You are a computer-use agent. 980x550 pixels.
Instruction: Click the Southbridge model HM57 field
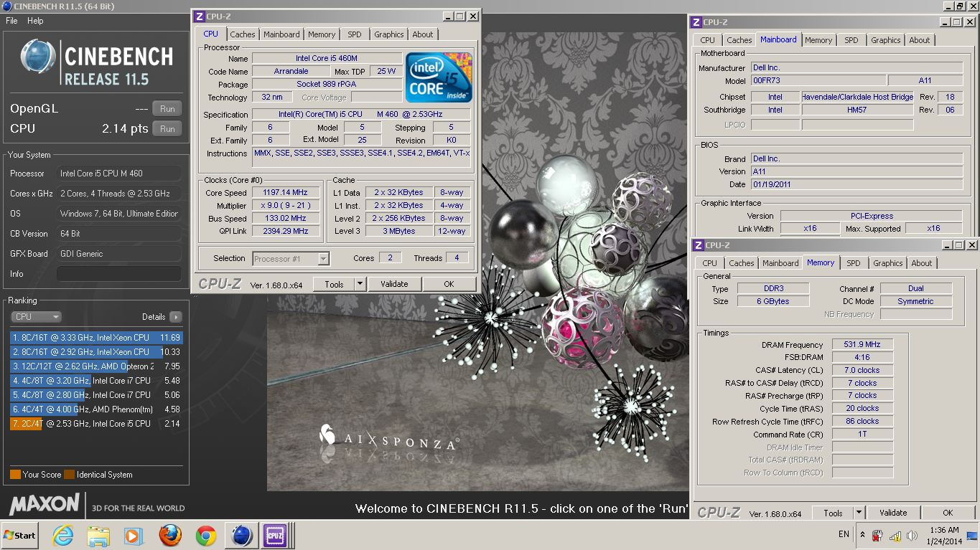tap(857, 110)
